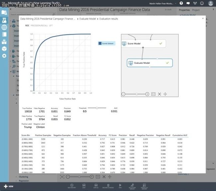Zoom out in the dialog mini canvas
216x191 pixels.
pyautogui.click(x=123, y=94)
